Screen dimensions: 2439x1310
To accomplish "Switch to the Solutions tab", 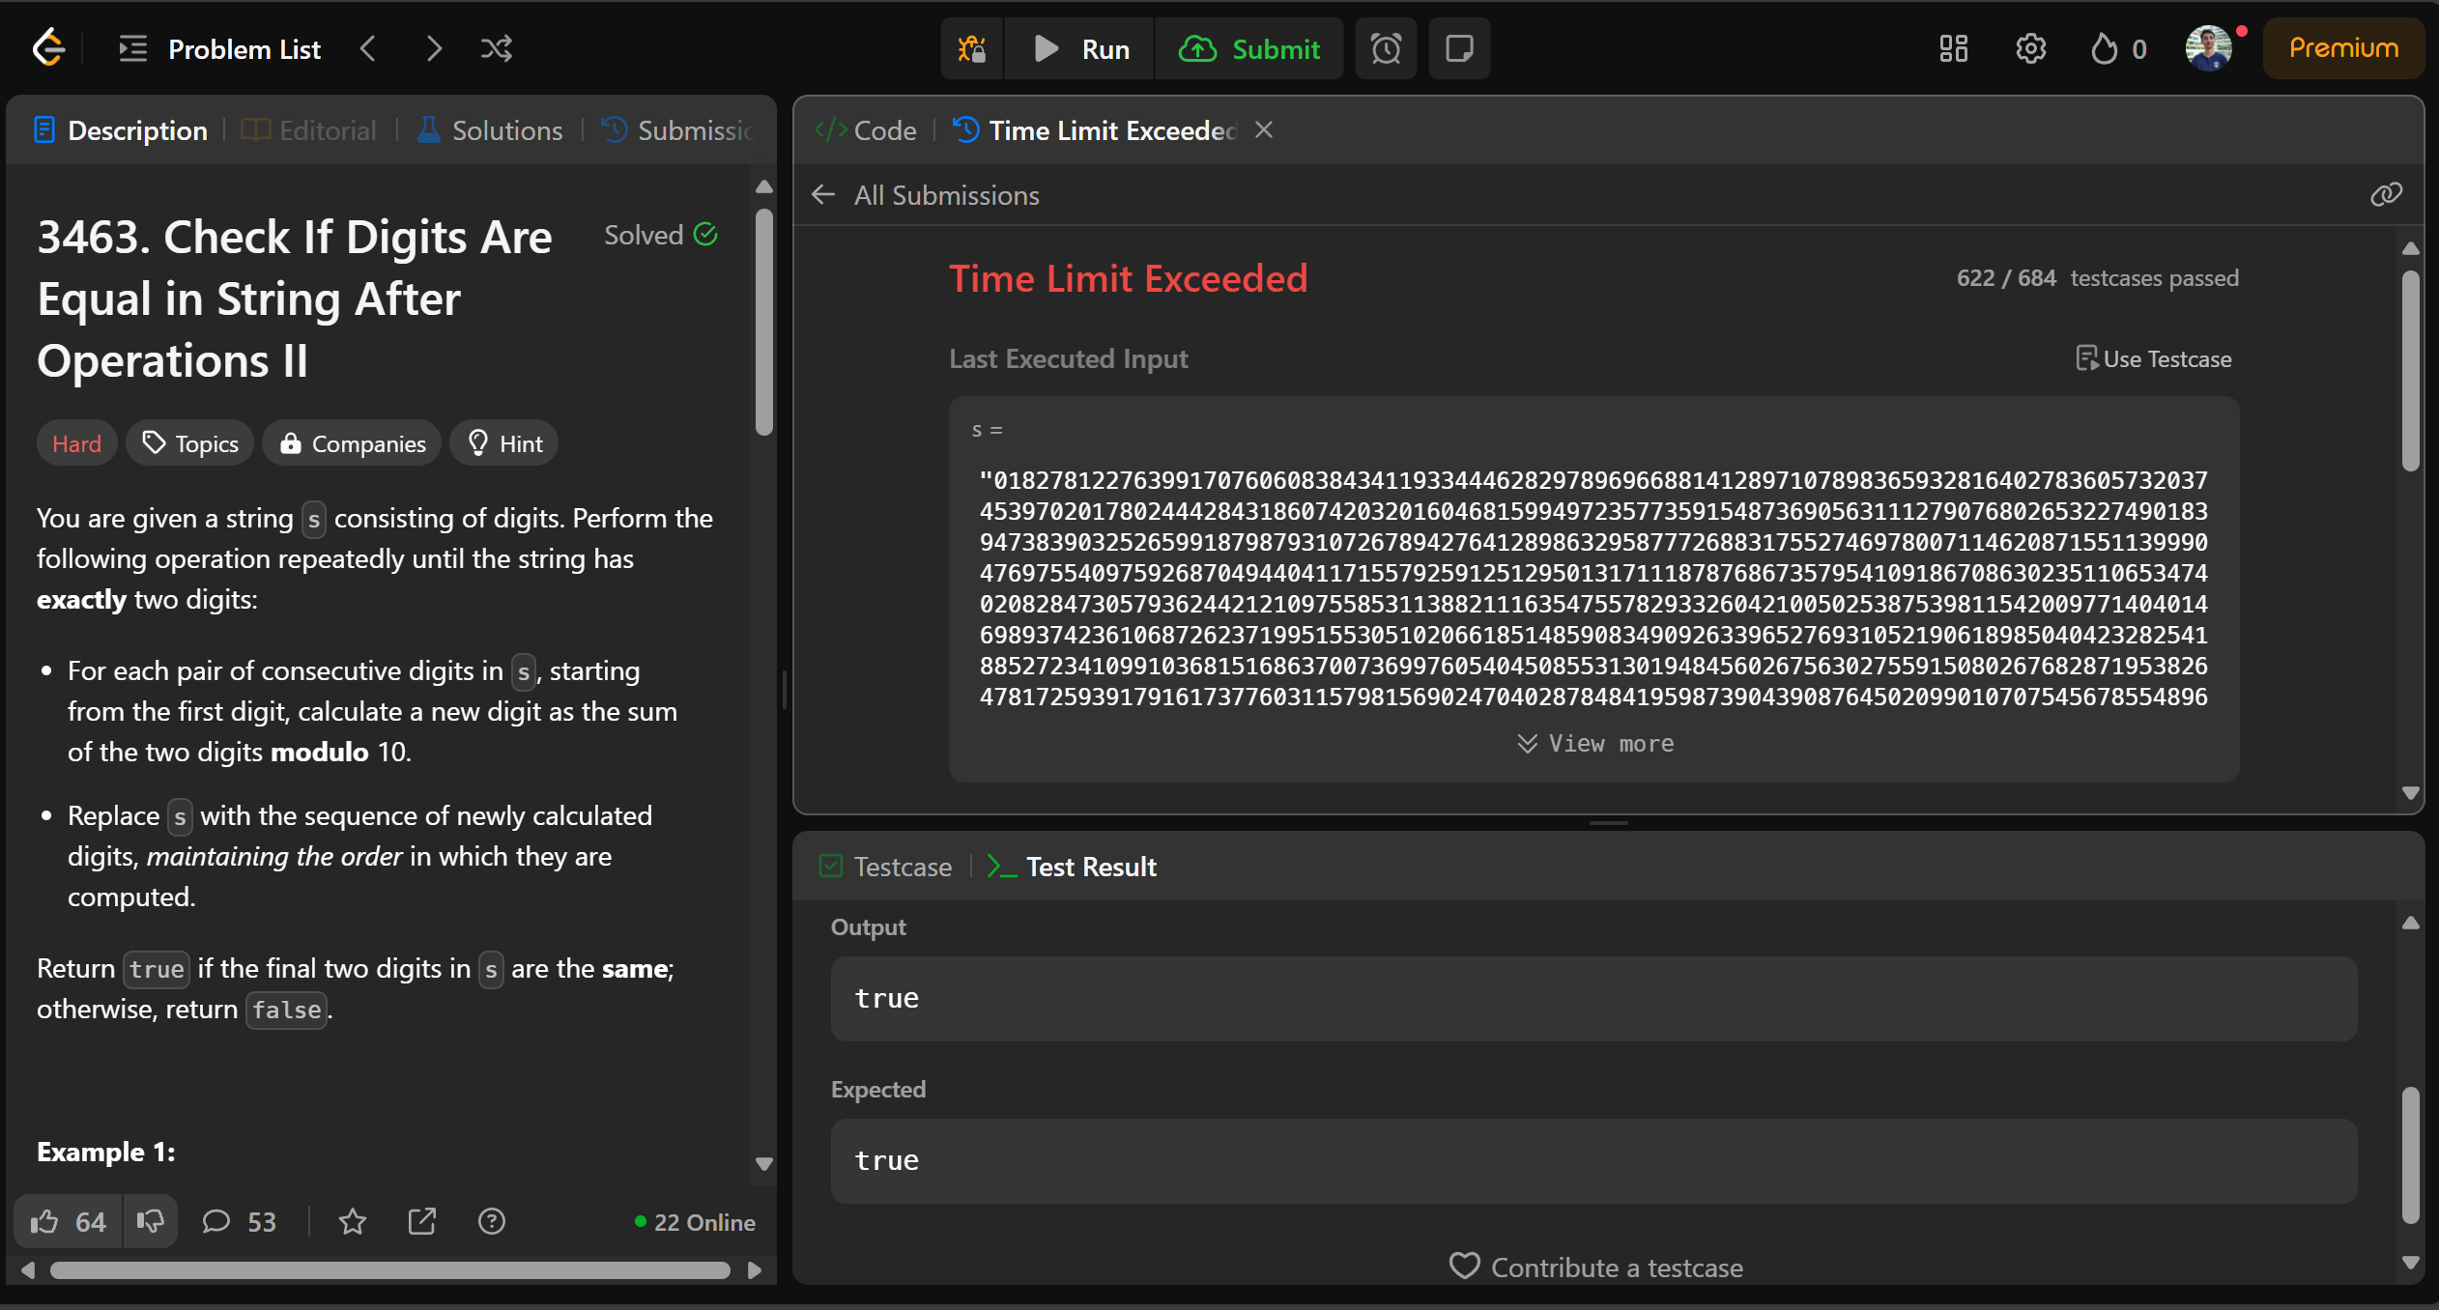I will [x=490, y=130].
